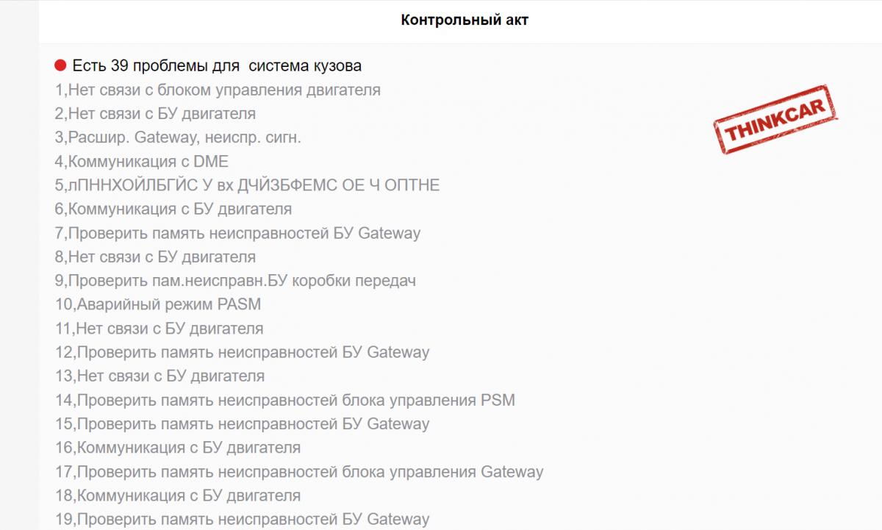The width and height of the screenshot is (882, 530).
Task: Click the "Контрольный акт" title
Action: tap(465, 21)
